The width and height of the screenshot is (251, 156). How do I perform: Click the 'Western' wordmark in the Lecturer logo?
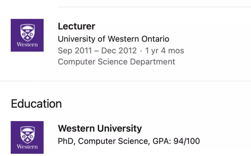(27, 44)
